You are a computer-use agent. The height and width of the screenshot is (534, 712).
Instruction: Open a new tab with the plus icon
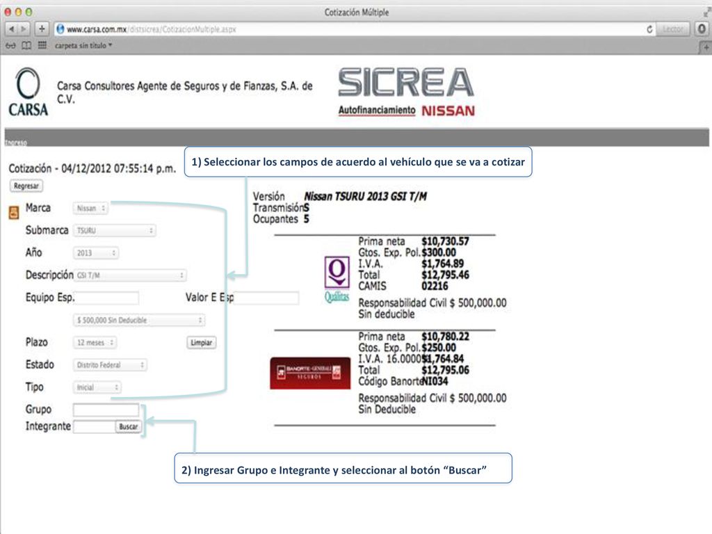coord(706,47)
